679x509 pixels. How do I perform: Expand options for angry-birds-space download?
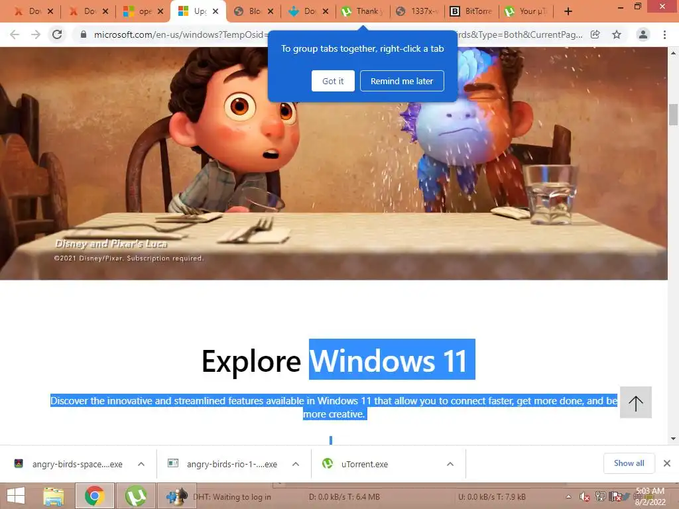click(141, 464)
